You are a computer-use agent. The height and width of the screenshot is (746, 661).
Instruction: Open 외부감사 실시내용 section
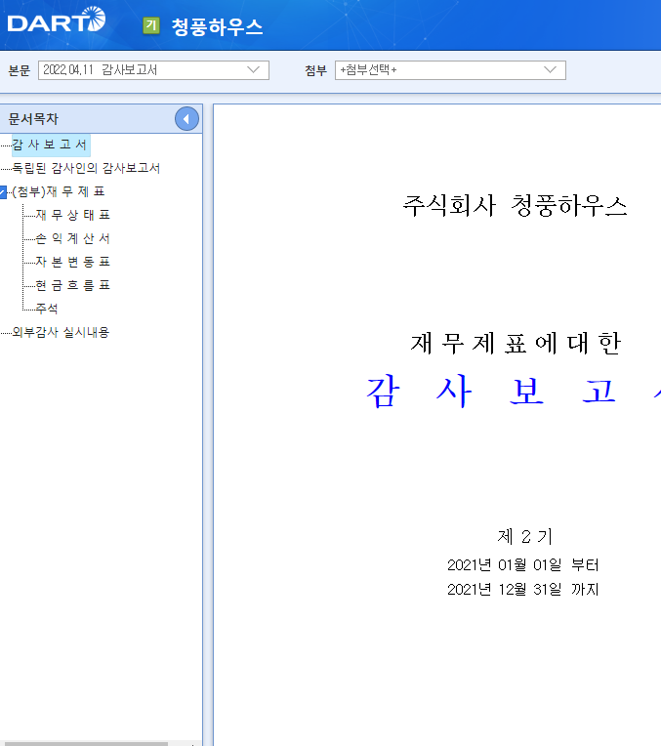click(61, 332)
